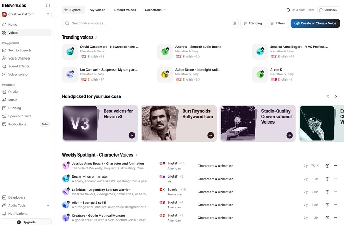Collapse the sidebar using the panel icon
Viewport: 344px width, 225px height.
pyautogui.click(x=48, y=5)
